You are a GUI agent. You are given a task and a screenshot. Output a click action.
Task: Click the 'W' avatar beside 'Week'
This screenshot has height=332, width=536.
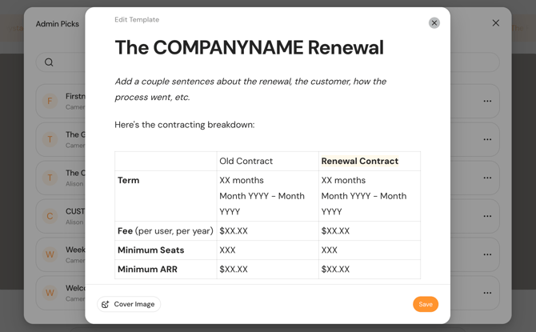click(x=50, y=254)
